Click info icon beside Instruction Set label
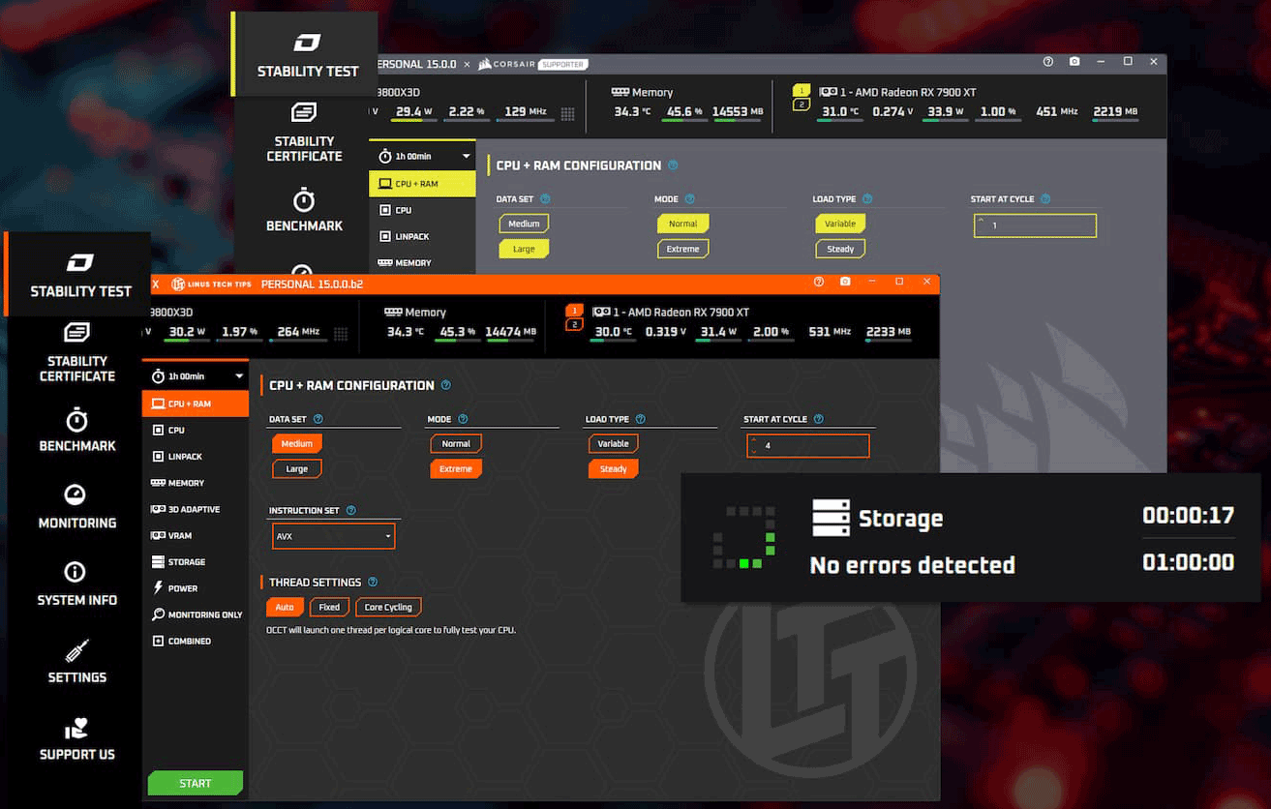 tap(350, 511)
